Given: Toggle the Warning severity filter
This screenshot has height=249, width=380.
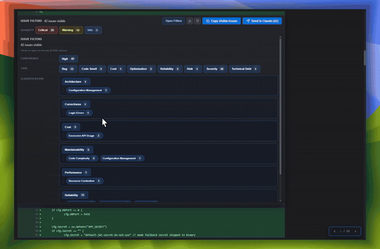Looking at the screenshot, I should click(71, 30).
